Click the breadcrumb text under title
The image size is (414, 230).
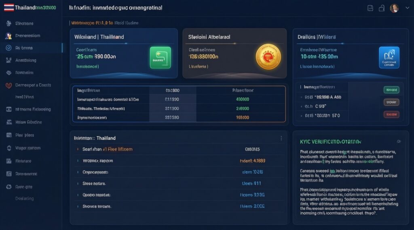105,23
